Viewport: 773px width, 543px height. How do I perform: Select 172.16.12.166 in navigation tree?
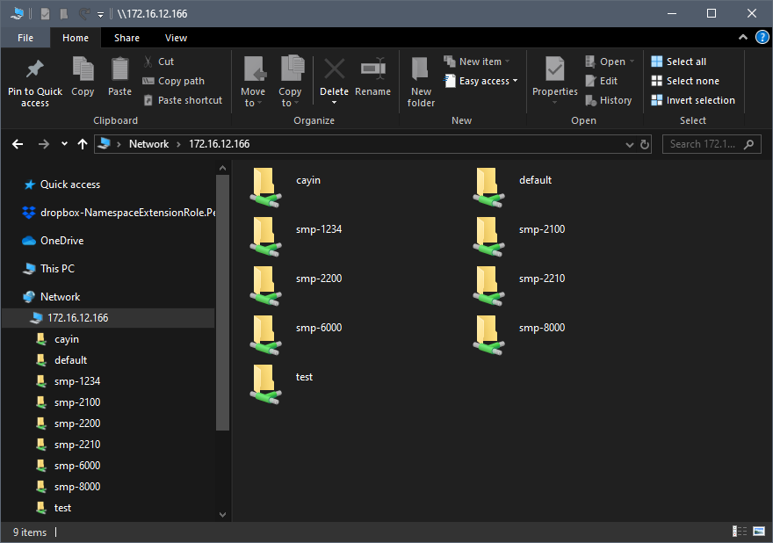coord(108,318)
